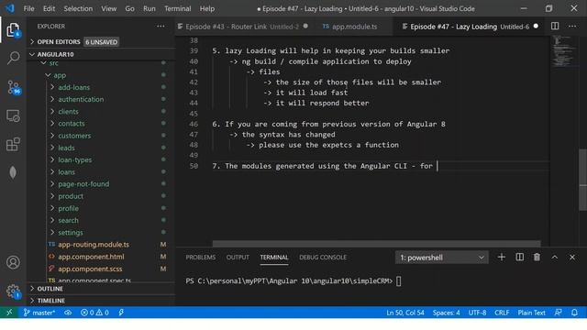Change language mode Plain Text
This screenshot has width=587, height=330.
531,313
